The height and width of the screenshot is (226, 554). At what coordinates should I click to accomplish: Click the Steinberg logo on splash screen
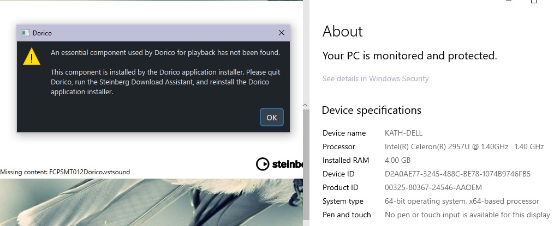click(279, 164)
